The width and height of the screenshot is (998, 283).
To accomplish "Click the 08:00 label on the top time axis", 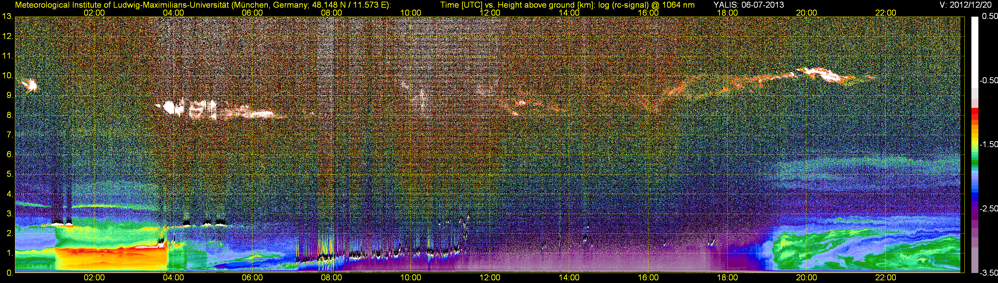I will [x=332, y=13].
